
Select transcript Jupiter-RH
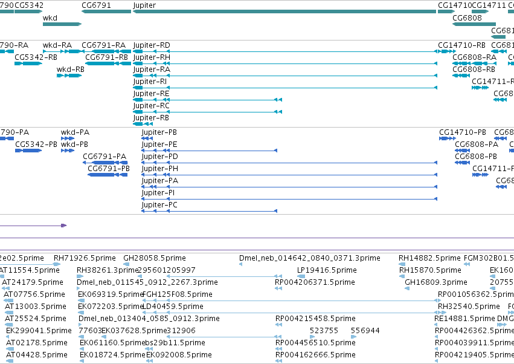[285, 63]
